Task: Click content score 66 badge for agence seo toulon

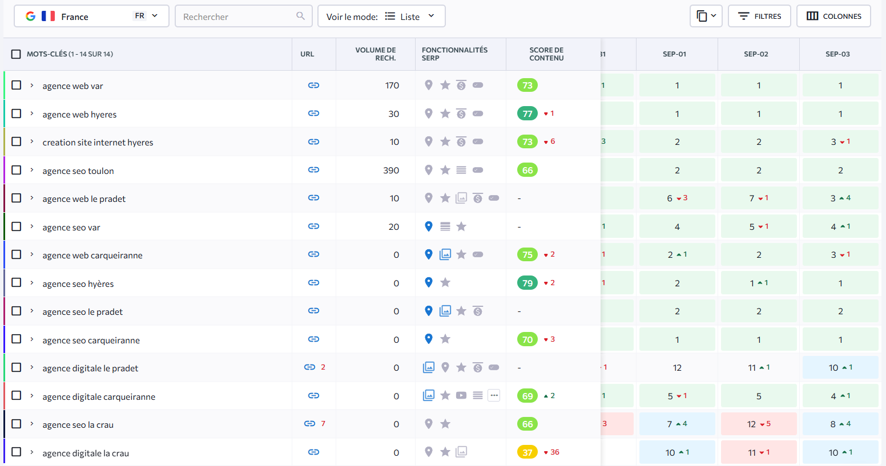Action: tap(527, 170)
